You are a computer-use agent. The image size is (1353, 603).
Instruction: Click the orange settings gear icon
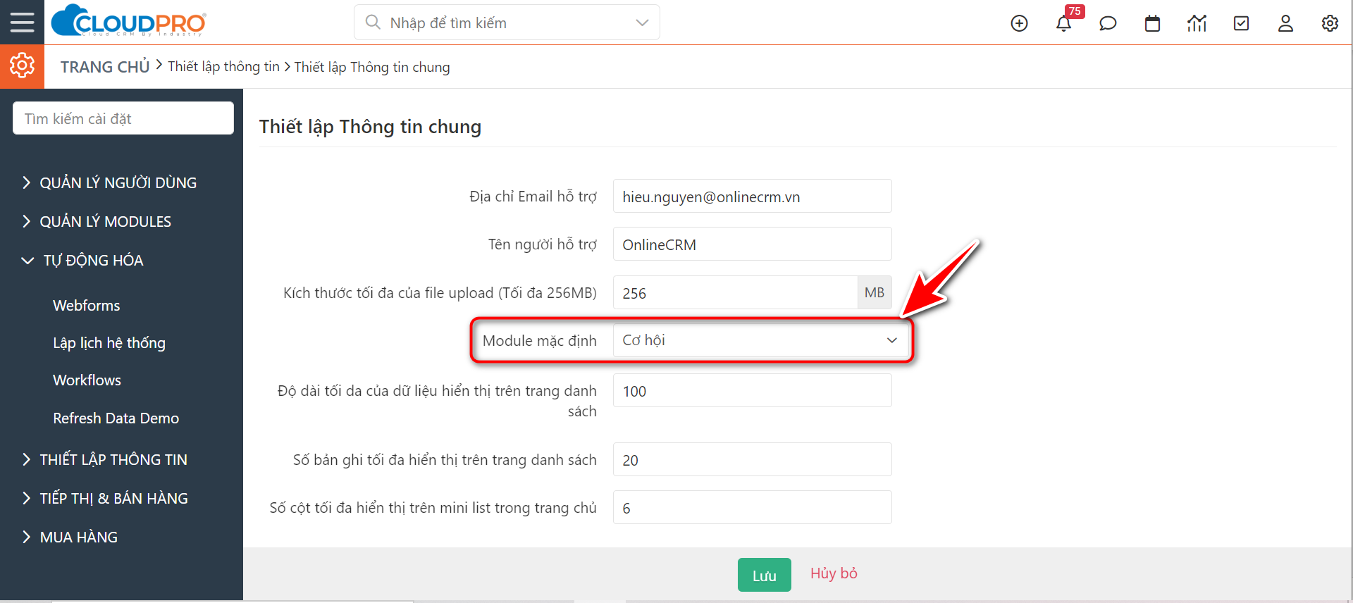[22, 66]
